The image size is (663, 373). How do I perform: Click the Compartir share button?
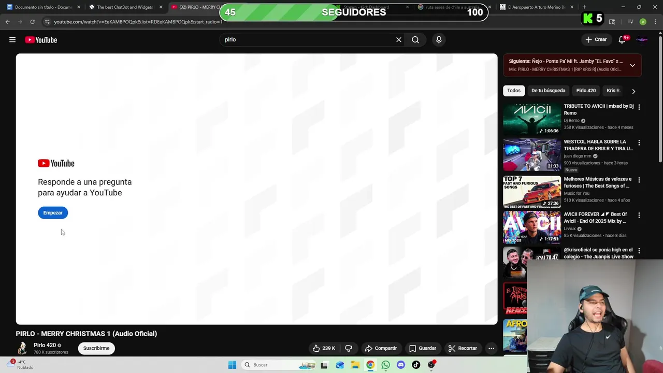381,348
